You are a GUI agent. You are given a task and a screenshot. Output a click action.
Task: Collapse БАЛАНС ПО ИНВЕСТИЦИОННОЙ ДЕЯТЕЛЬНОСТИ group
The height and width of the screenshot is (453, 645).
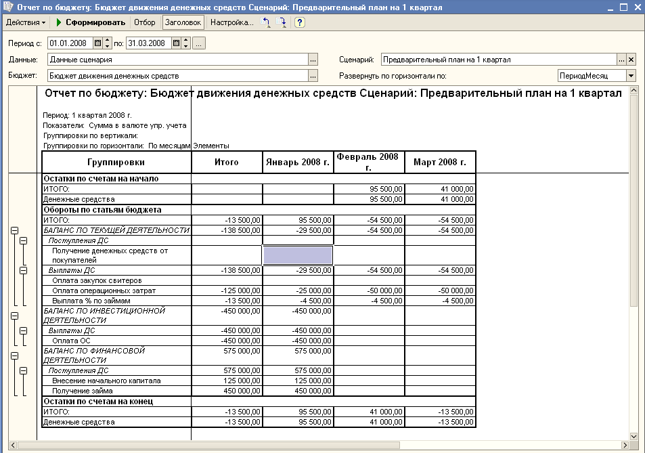(14, 316)
